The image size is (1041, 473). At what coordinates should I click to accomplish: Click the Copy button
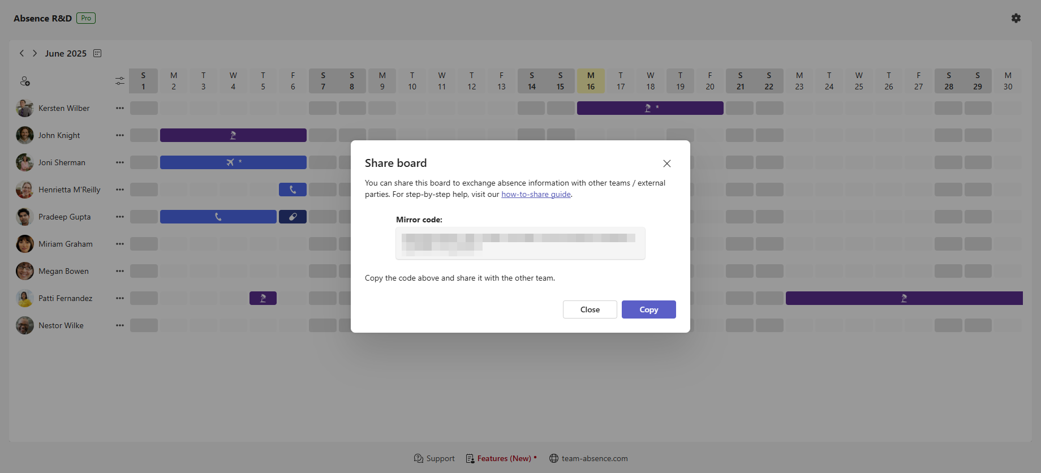click(648, 309)
